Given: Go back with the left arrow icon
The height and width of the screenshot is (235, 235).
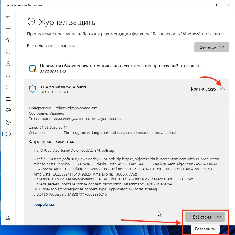Looking at the screenshot, I should [8, 17].
